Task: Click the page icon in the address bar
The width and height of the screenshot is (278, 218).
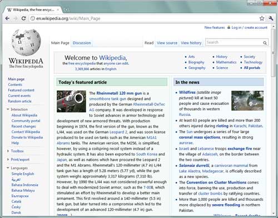Action: coord(33,18)
